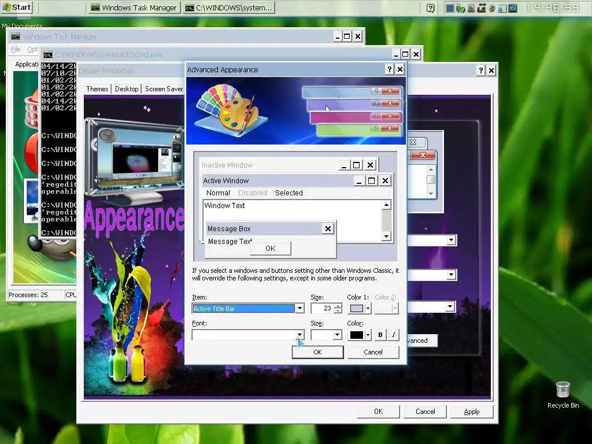This screenshot has height=444, width=592.
Task: Click OK in Advanced Appearance dialog
Action: (x=317, y=352)
